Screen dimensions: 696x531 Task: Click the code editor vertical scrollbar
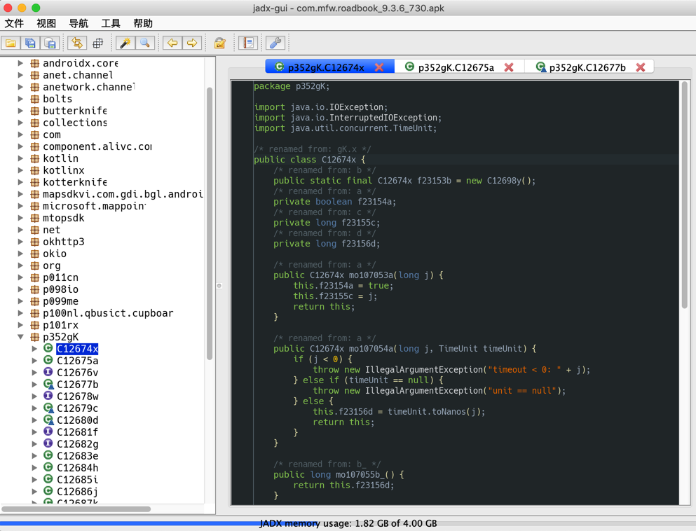pos(685,195)
